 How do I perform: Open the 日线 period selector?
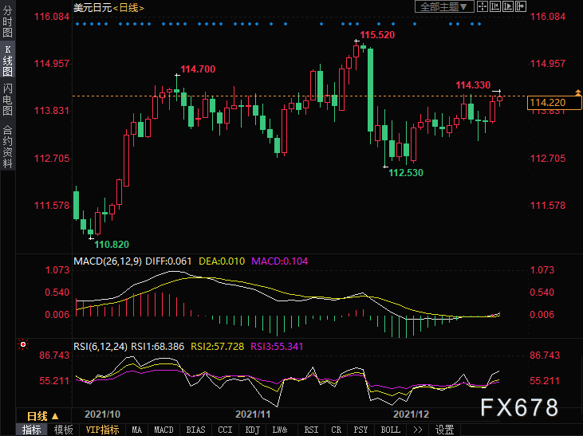(x=43, y=416)
